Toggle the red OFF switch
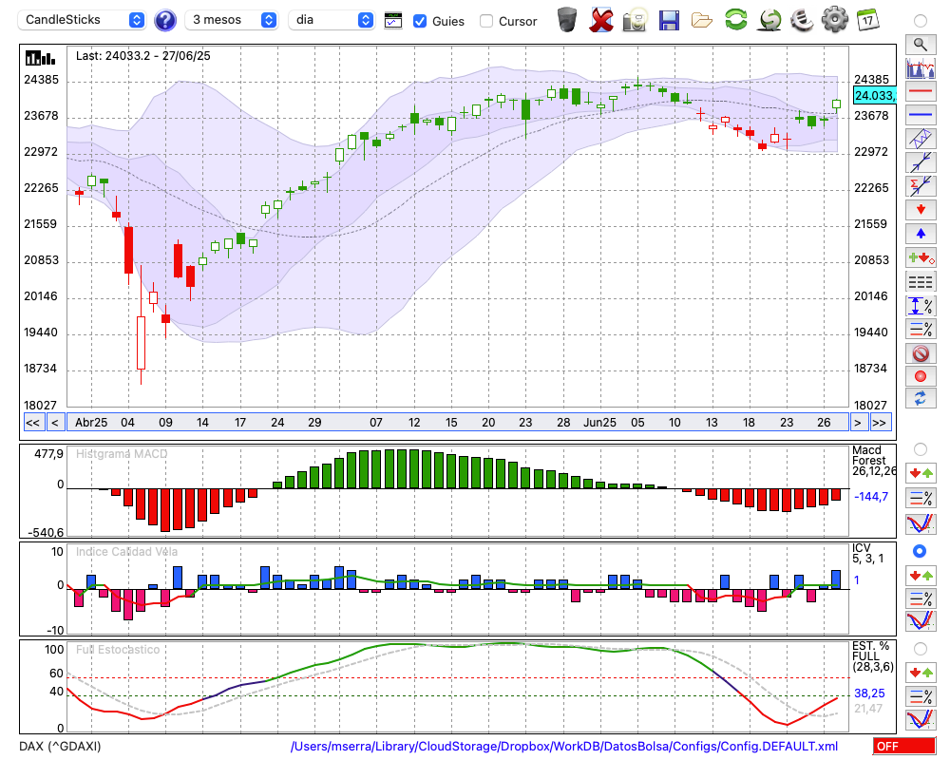The image size is (950, 760). coord(904,746)
